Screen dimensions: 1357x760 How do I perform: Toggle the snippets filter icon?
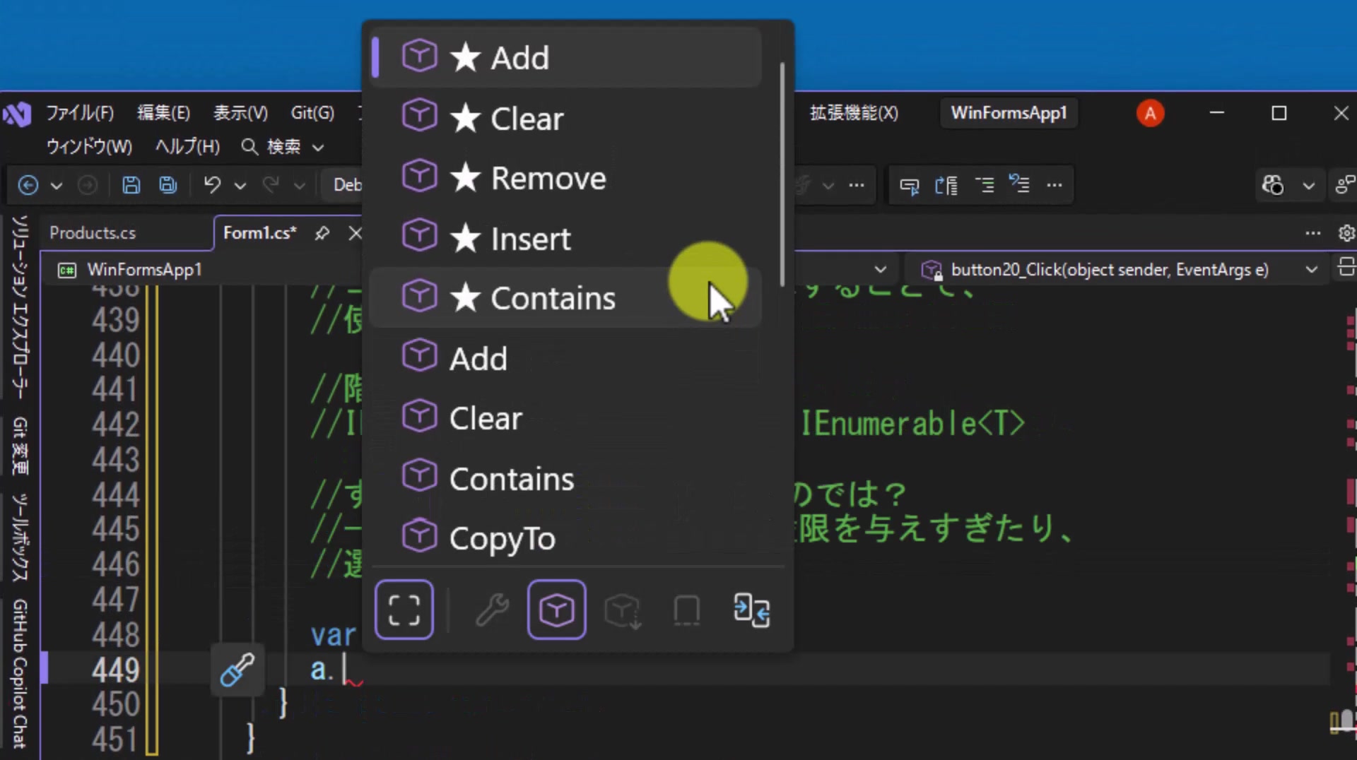[686, 610]
